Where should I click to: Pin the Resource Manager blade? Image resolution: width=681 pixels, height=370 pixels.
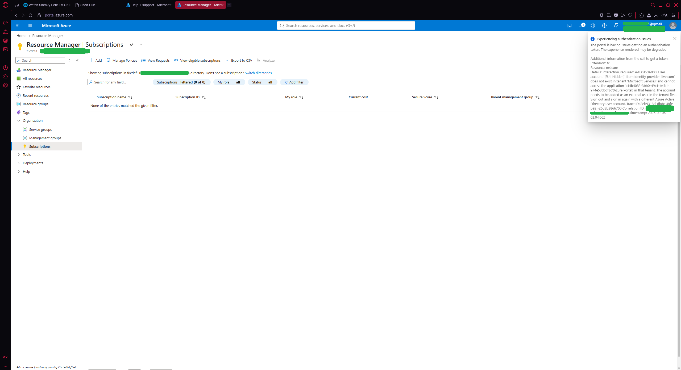pyautogui.click(x=131, y=45)
